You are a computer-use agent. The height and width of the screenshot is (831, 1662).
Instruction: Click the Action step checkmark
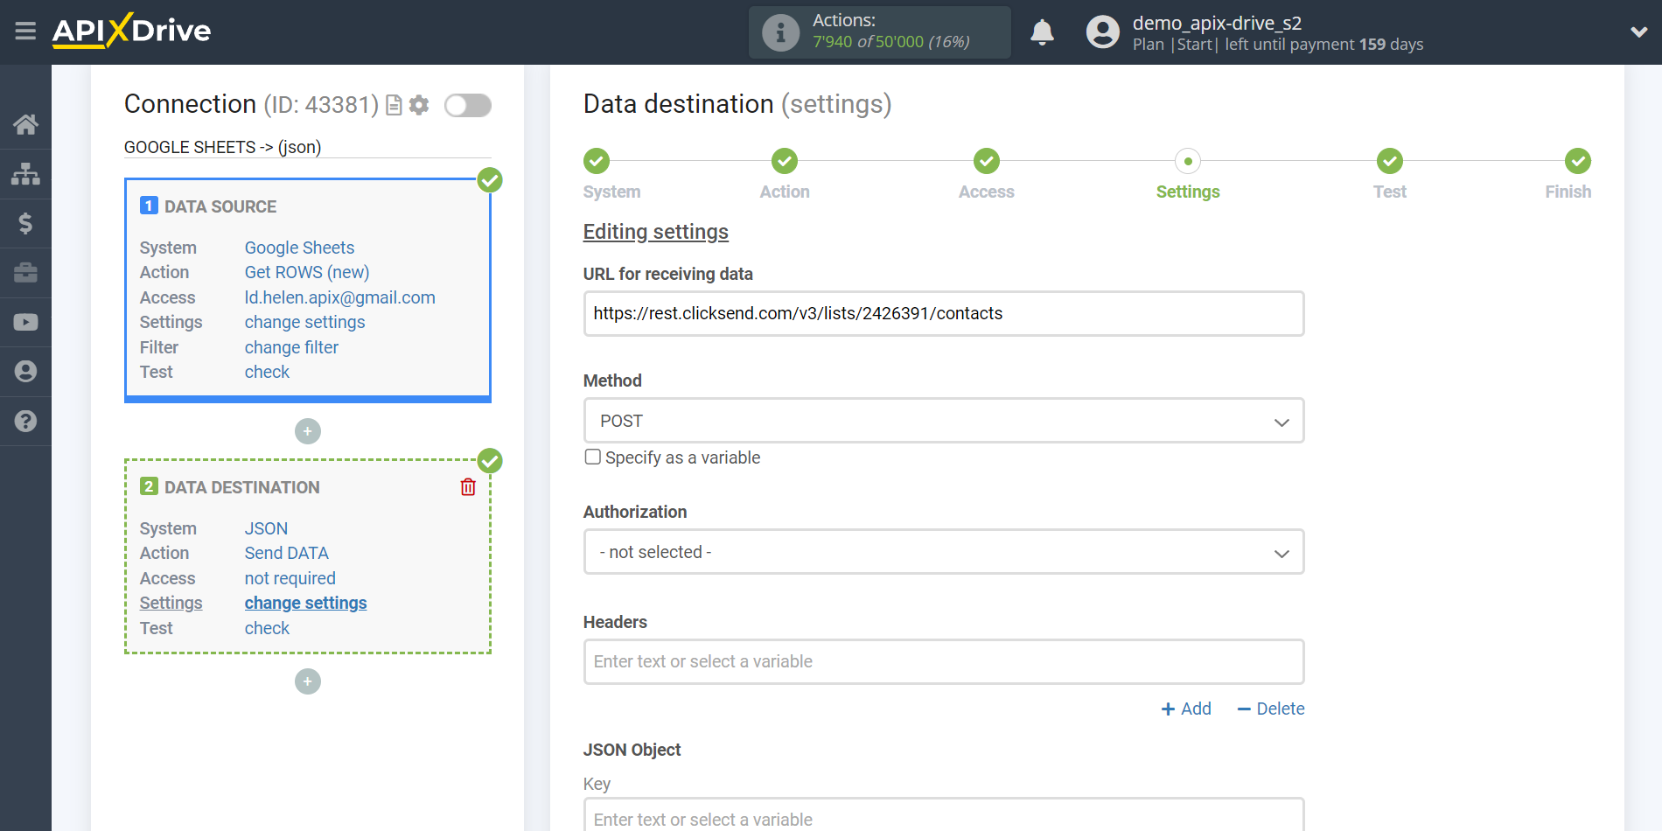click(x=785, y=161)
